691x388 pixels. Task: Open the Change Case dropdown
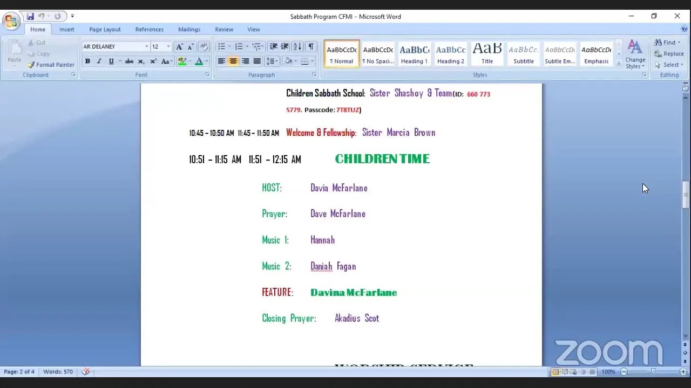pyautogui.click(x=167, y=61)
